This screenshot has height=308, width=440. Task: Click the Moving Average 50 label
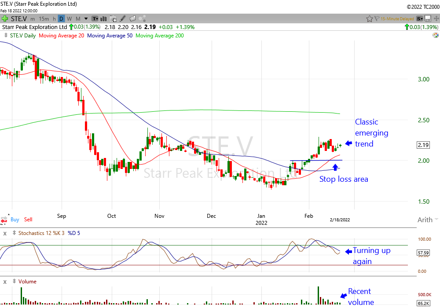(x=110, y=36)
